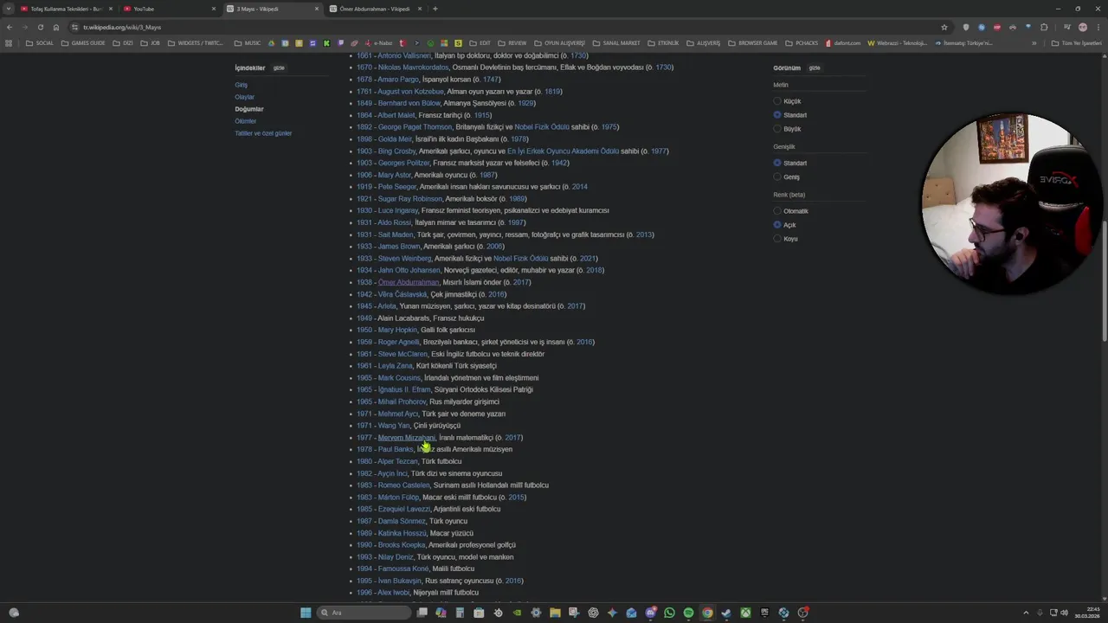1108x623 pixels.
Task: Select Standart text size option
Action: coord(777,115)
